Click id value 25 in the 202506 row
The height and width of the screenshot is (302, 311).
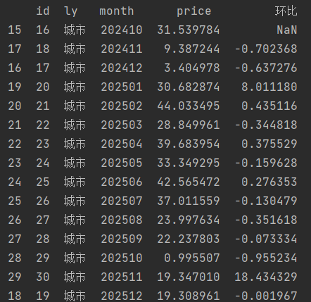(43, 182)
